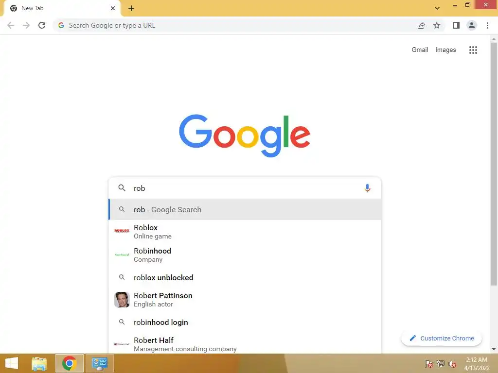This screenshot has width=498, height=373.
Task: Start voice search with the microphone
Action: [367, 188]
